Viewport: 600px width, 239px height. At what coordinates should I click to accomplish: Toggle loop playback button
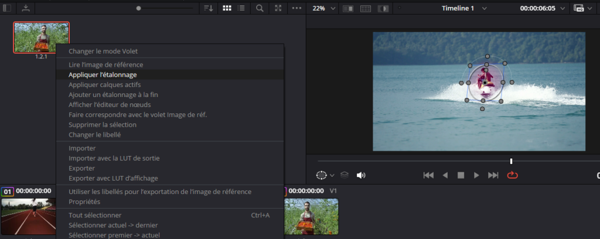[x=513, y=175]
